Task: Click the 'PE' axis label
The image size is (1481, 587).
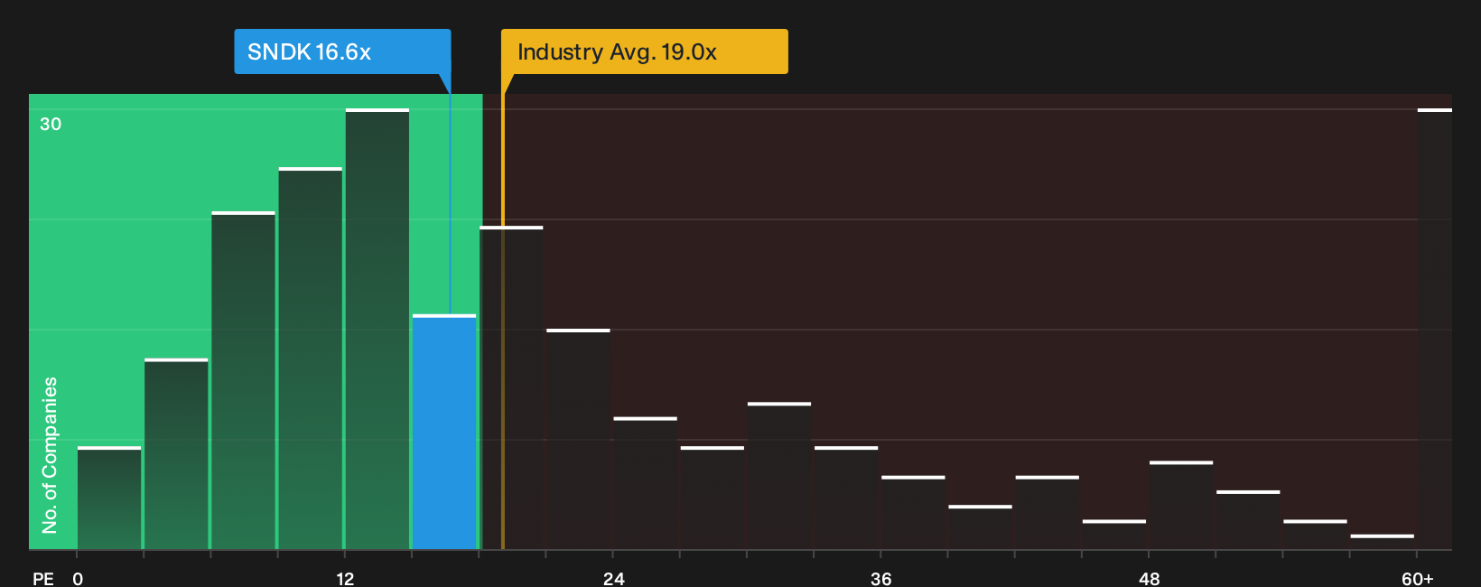Action: tap(43, 579)
